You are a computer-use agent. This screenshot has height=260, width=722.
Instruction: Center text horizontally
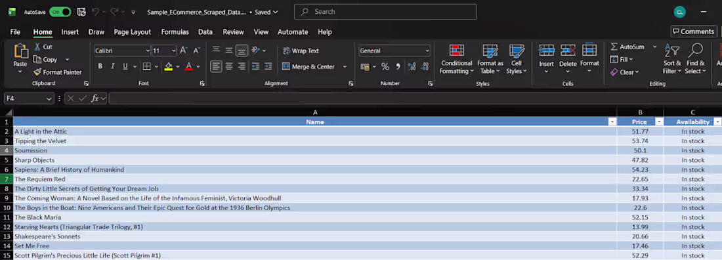(x=229, y=66)
